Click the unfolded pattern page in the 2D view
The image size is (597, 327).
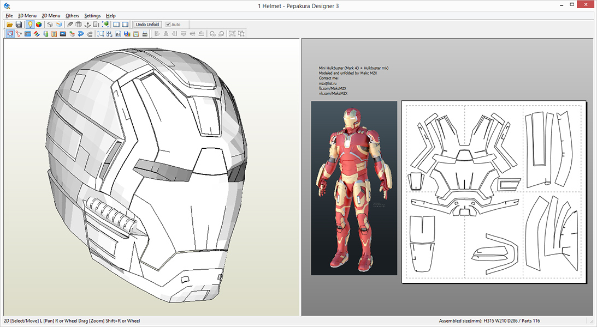point(494,192)
